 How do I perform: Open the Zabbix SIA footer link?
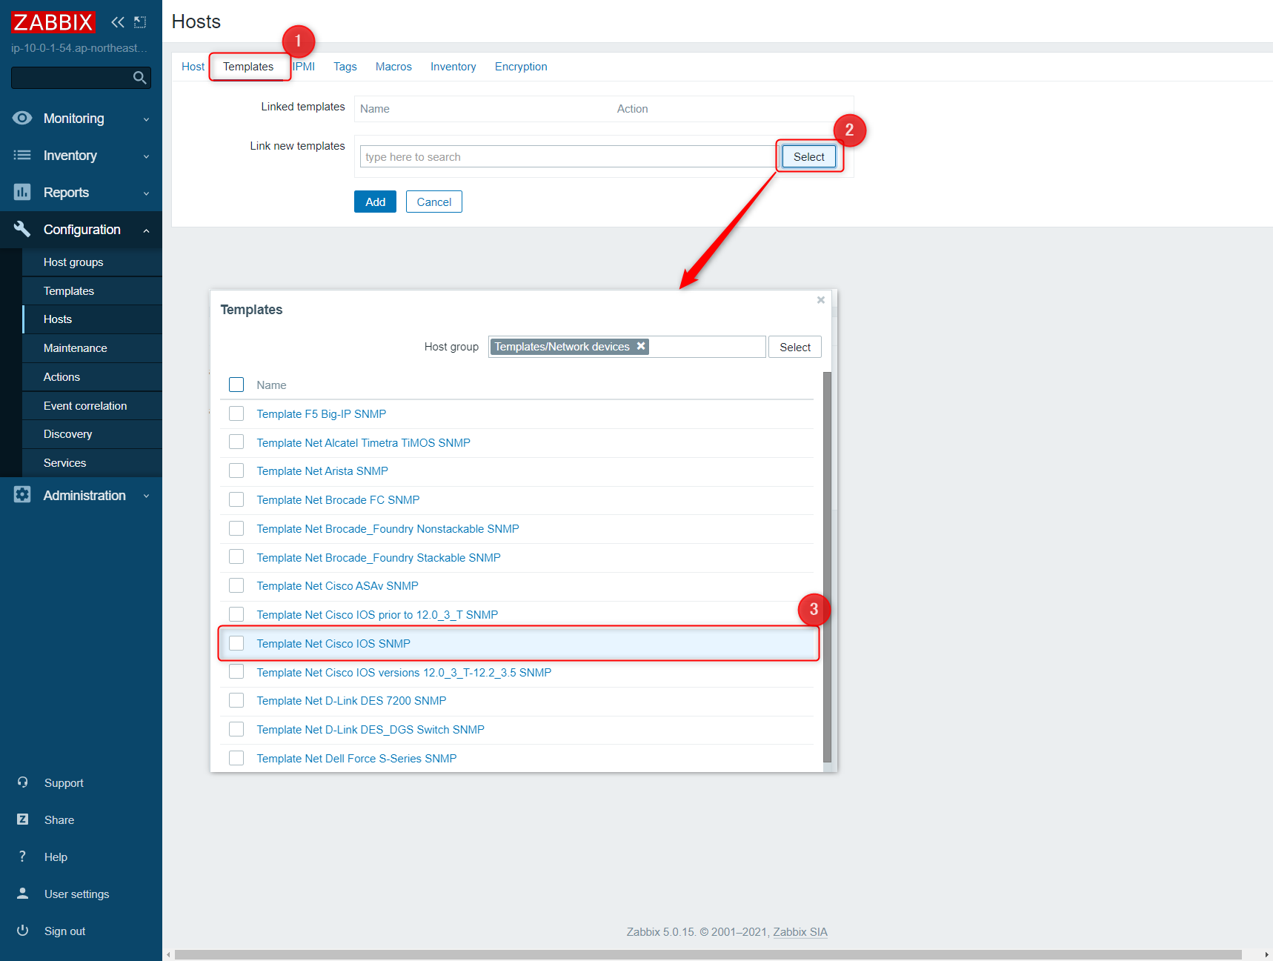(x=800, y=932)
